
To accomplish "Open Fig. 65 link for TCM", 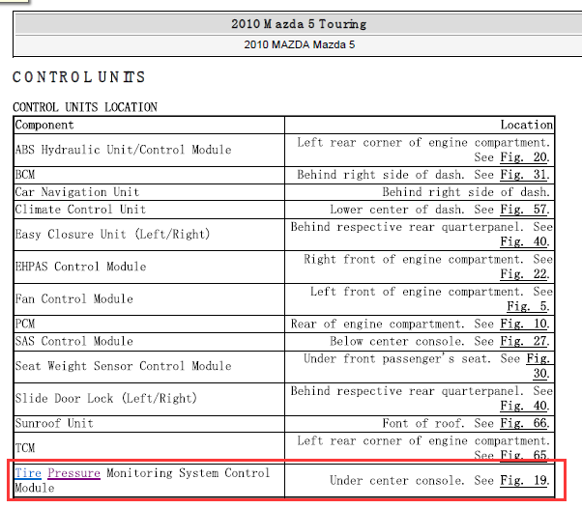I will pos(524,455).
